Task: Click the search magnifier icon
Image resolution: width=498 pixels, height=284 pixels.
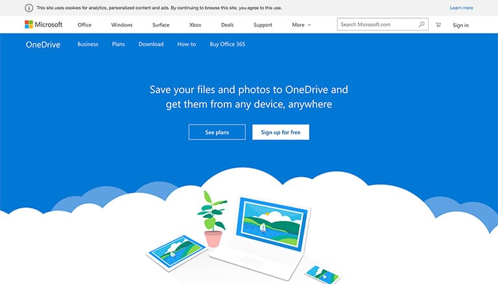Action: click(x=421, y=25)
